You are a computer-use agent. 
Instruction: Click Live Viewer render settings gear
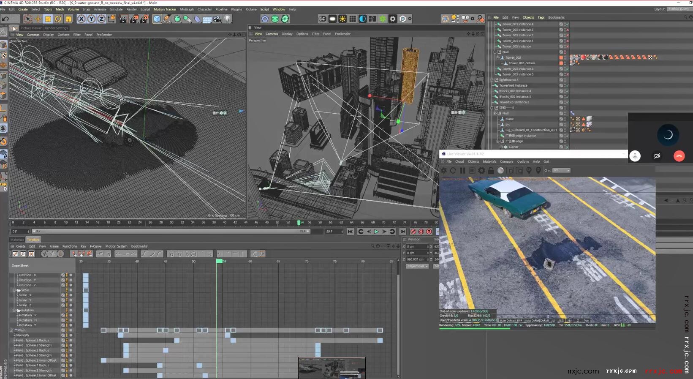tap(481, 171)
